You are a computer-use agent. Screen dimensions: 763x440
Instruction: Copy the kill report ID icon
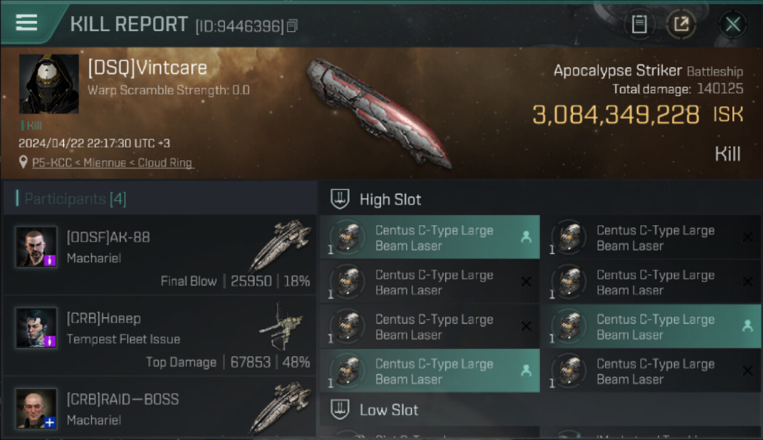(292, 26)
